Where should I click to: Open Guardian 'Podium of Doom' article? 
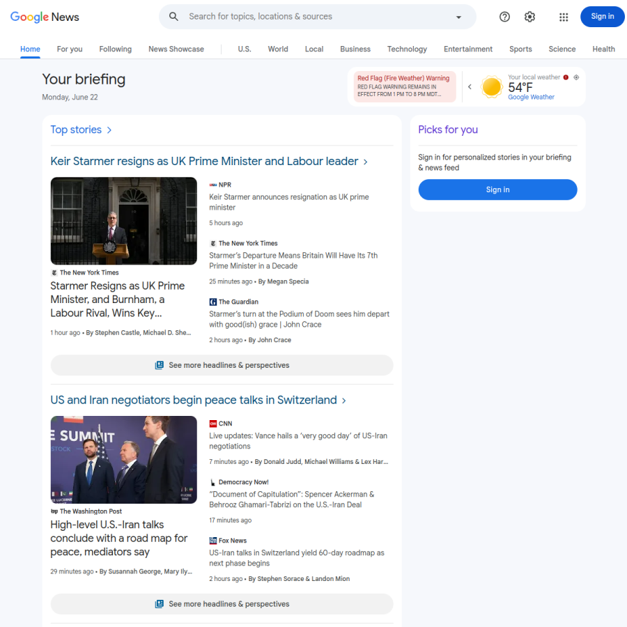tap(299, 319)
